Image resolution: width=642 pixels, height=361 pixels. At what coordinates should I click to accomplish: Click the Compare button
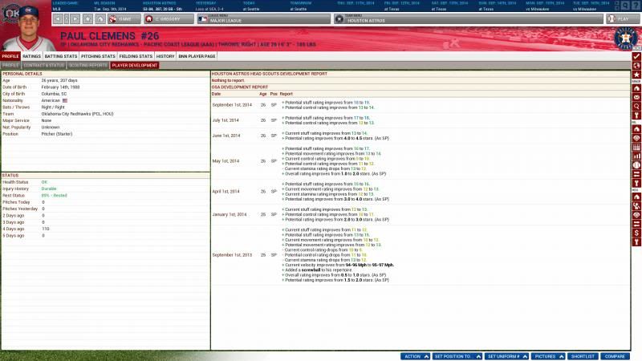[x=615, y=356]
